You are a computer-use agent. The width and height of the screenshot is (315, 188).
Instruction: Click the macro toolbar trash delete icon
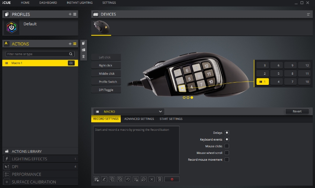tap(159, 179)
